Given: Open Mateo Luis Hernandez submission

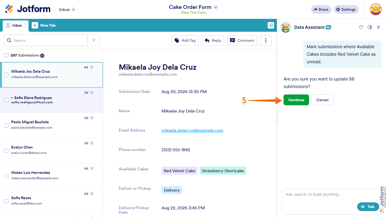Looking at the screenshot, I should pos(51,176).
